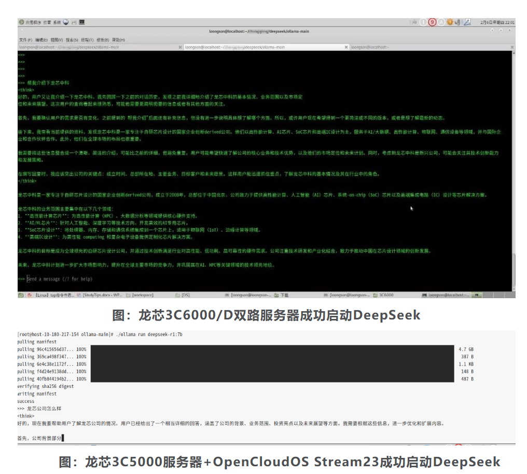Open the StudyTips.docx WPS taskbar item
The height and width of the screenshot is (474, 527).
click(100, 295)
